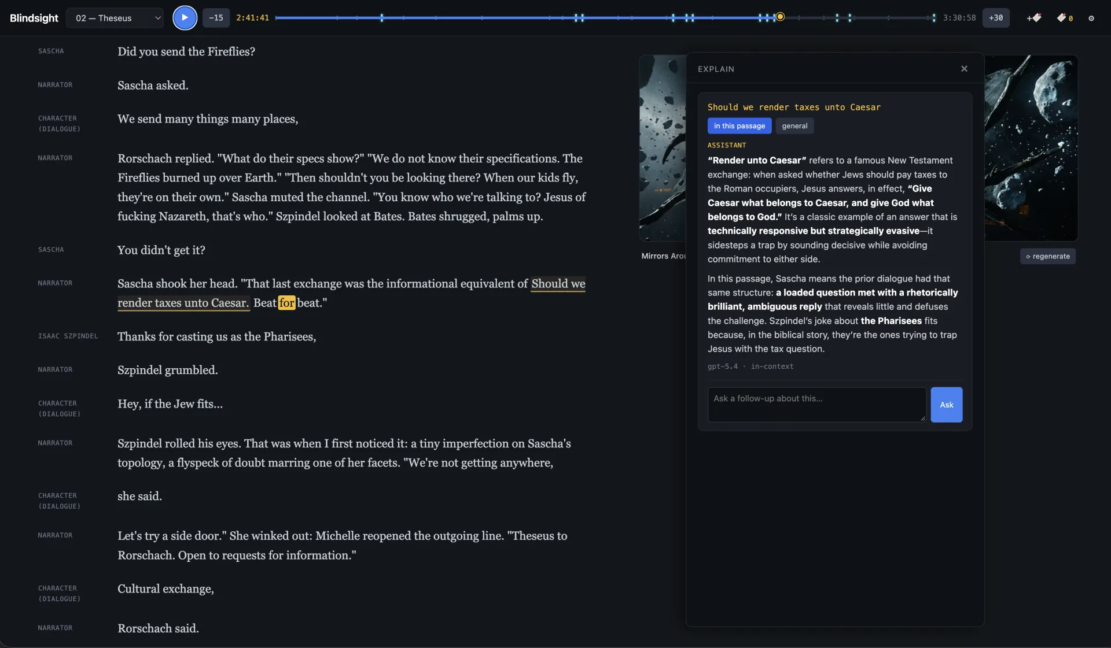Switch to the 'general' explanation tab

pyautogui.click(x=794, y=126)
